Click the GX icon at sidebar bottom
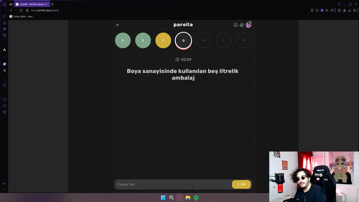Image resolution: width=359 pixels, height=202 pixels. click(x=4, y=183)
